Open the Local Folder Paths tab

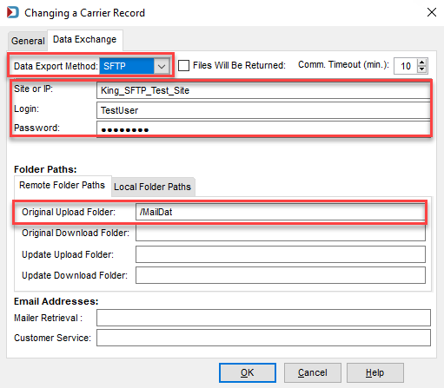point(153,187)
